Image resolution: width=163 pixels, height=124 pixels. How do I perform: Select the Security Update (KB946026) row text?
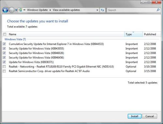(37, 53)
